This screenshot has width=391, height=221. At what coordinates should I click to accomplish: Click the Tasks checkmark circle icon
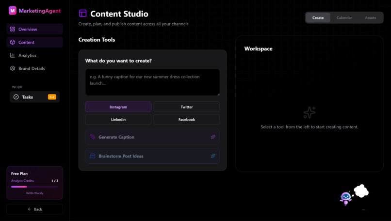point(16,97)
